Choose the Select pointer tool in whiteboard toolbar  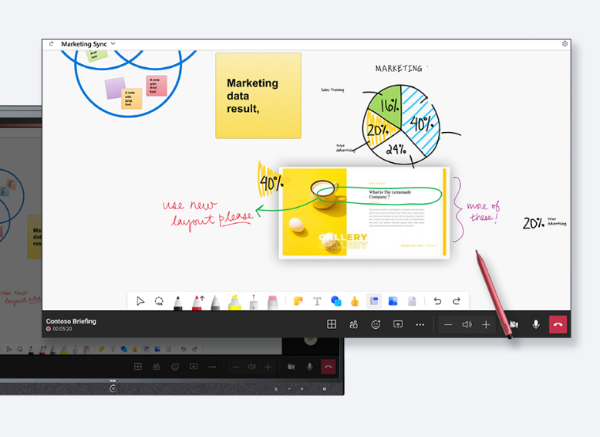point(140,301)
